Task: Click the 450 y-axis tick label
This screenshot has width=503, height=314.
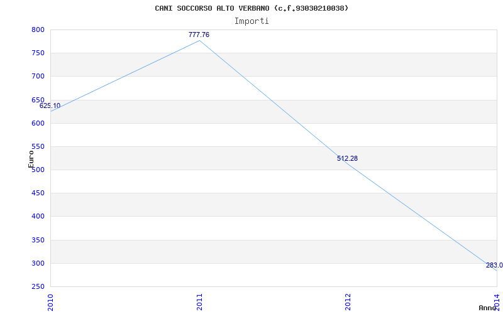Action: point(38,193)
